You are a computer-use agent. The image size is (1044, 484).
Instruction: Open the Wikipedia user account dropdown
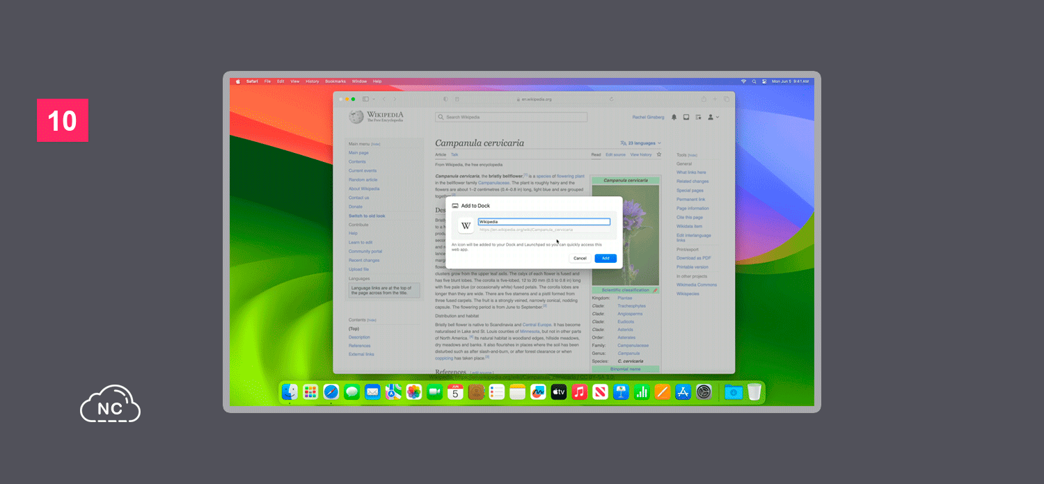click(x=713, y=117)
